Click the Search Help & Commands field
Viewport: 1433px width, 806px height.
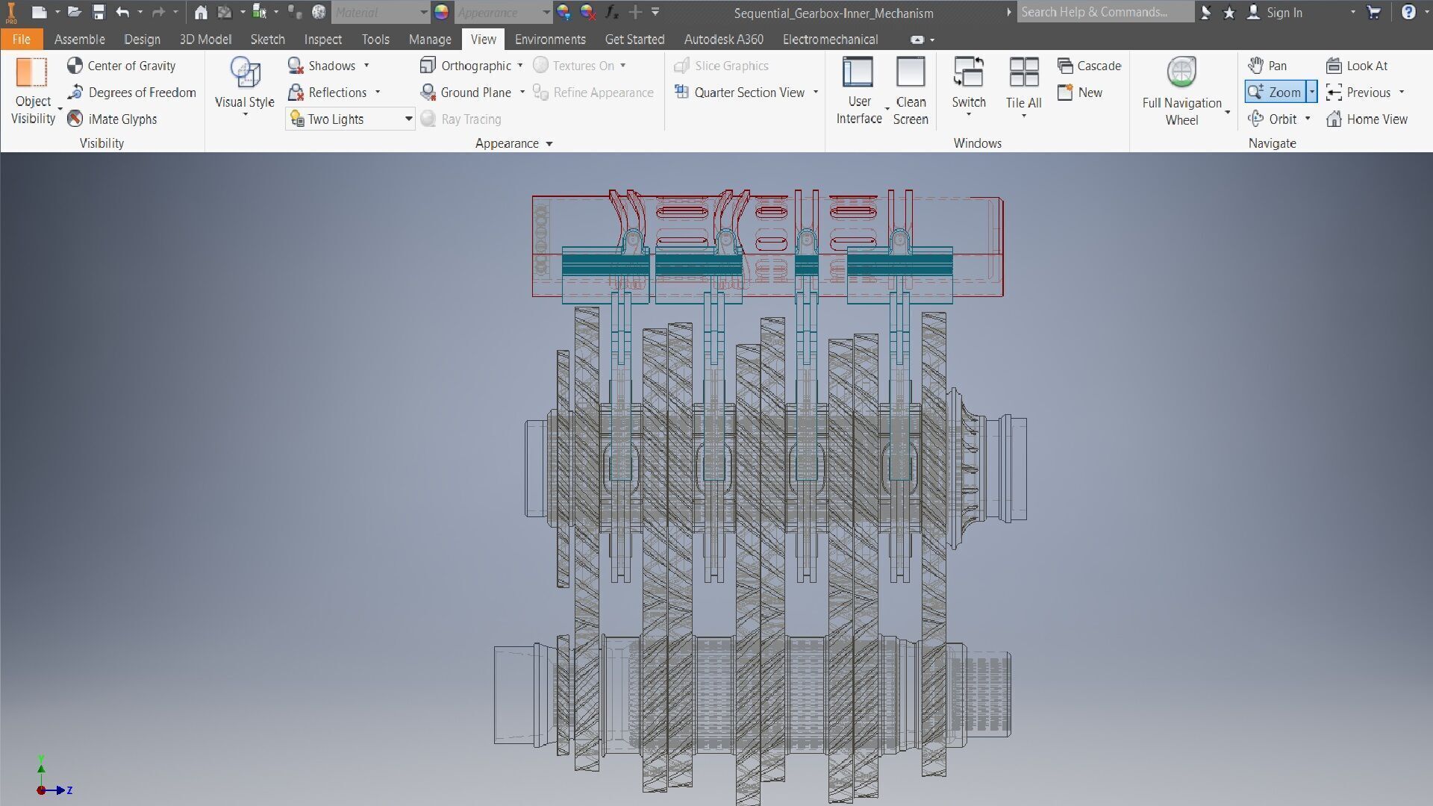(1103, 13)
